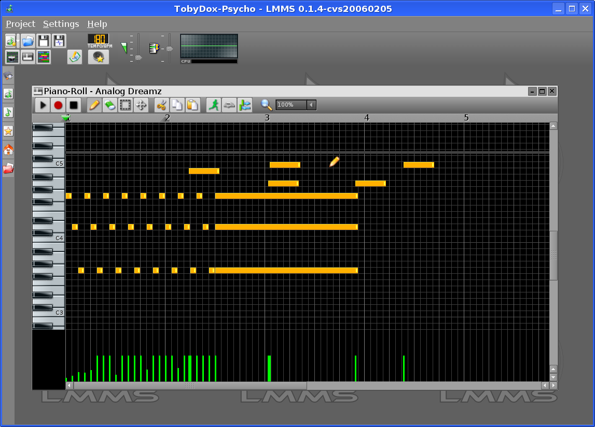
Task: Click the master volume slider handle
Action: point(139,57)
